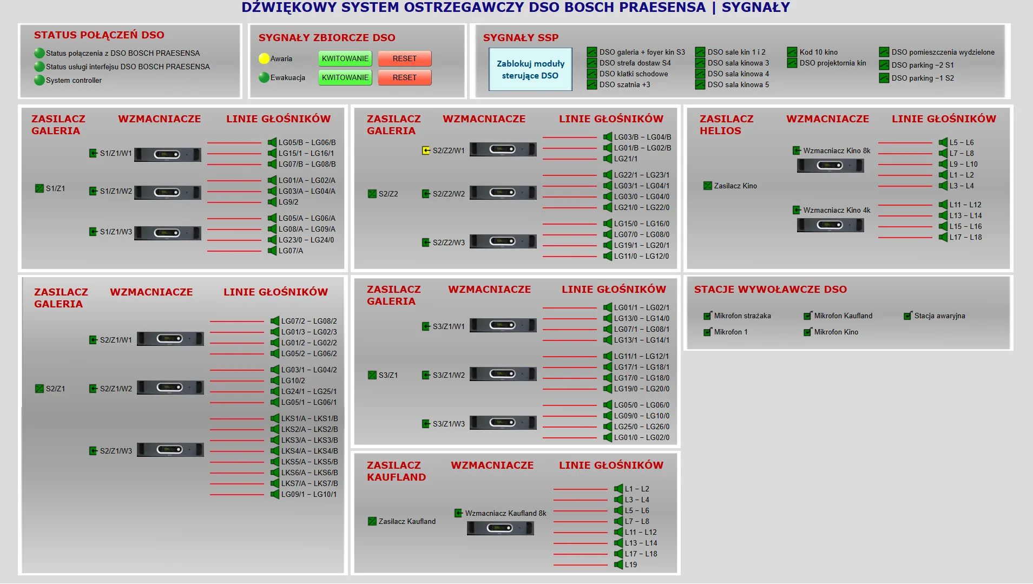This screenshot has height=584, width=1033.
Task: Click the Stacja awaryjna station icon
Action: [907, 316]
